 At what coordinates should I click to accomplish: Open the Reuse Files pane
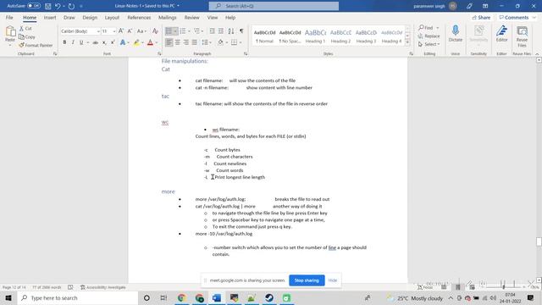tap(522, 36)
